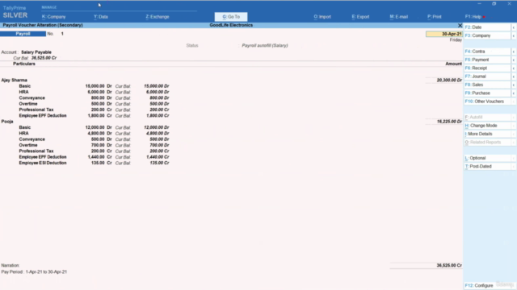Open F1: Help
The width and height of the screenshot is (517, 290).
tap(473, 17)
